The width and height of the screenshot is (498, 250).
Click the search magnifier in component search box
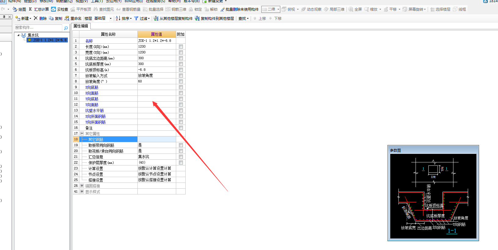coord(66,28)
